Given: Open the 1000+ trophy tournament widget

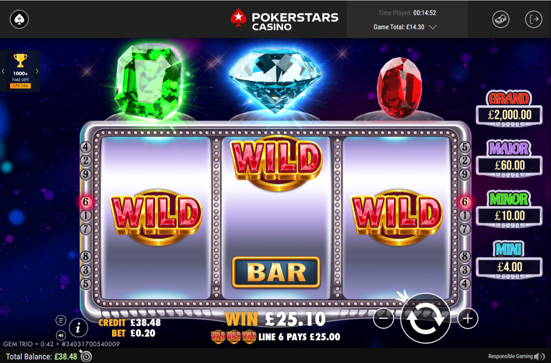Looking at the screenshot, I should coord(20,71).
